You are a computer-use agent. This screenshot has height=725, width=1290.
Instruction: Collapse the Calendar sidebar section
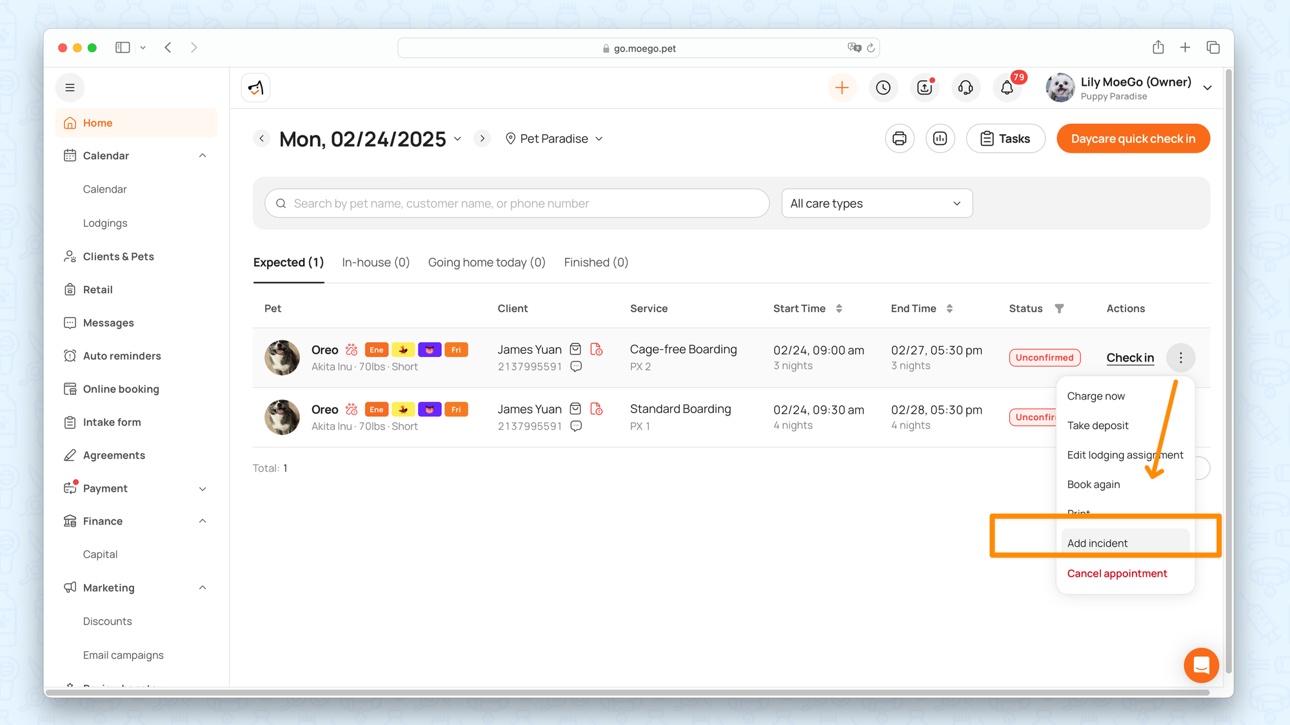(203, 156)
